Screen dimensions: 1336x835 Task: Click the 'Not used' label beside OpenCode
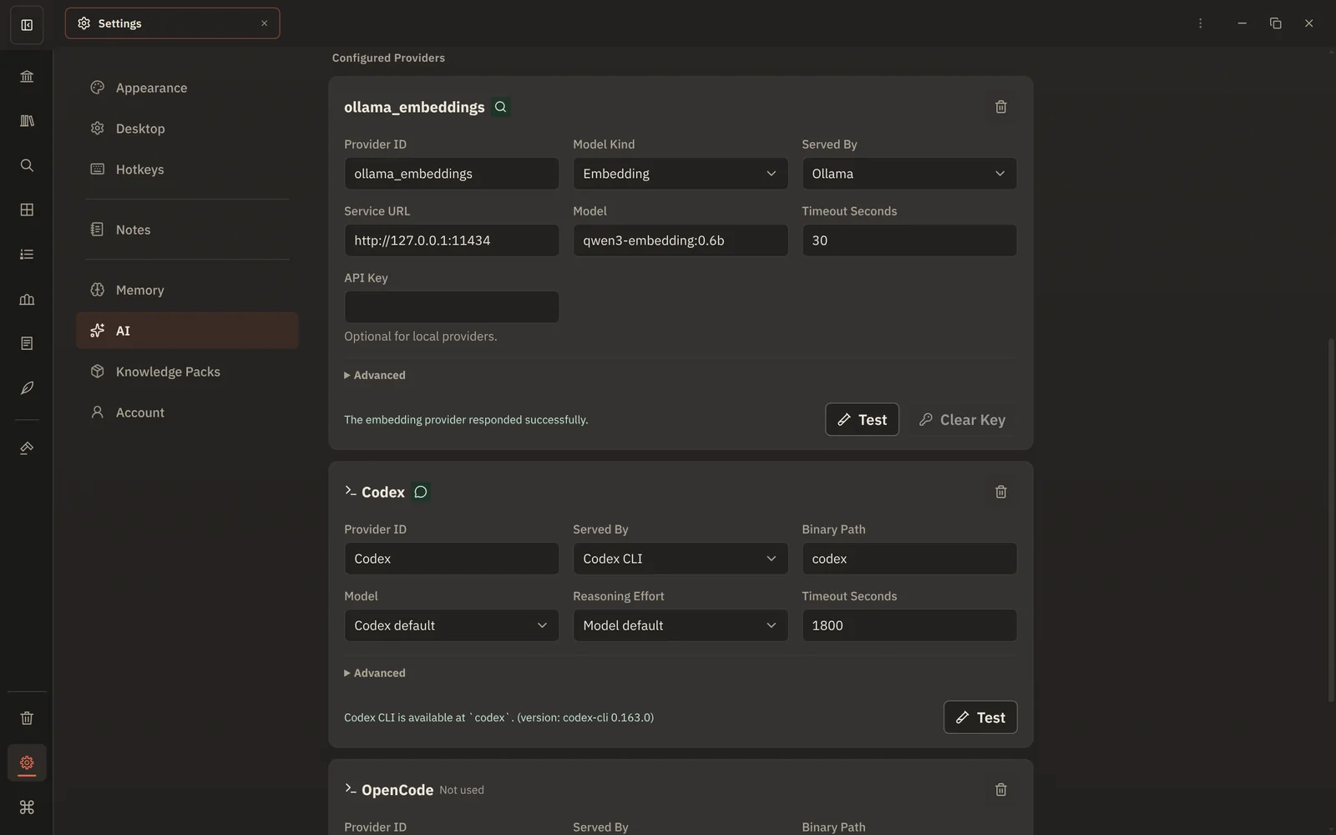pos(462,790)
